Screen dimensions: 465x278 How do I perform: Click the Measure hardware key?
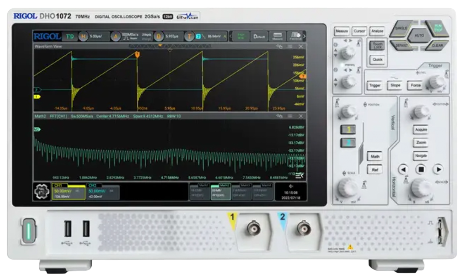pyautogui.click(x=342, y=32)
